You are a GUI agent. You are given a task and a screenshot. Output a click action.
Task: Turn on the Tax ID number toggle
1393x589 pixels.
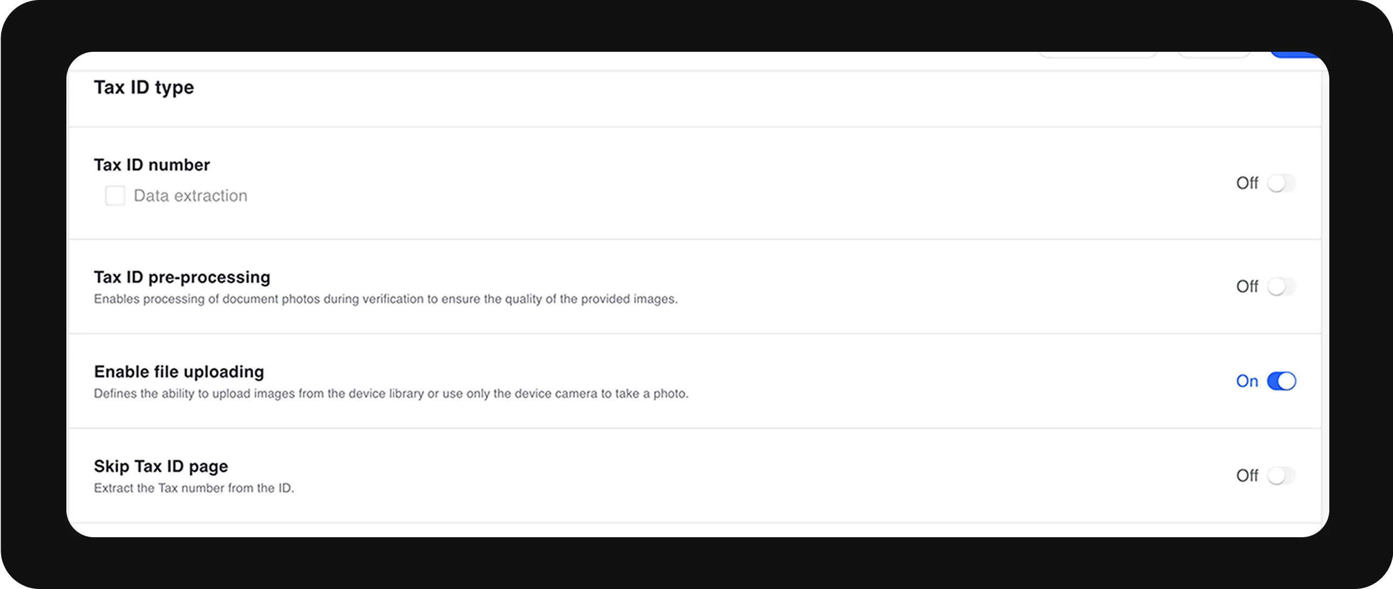(x=1281, y=183)
